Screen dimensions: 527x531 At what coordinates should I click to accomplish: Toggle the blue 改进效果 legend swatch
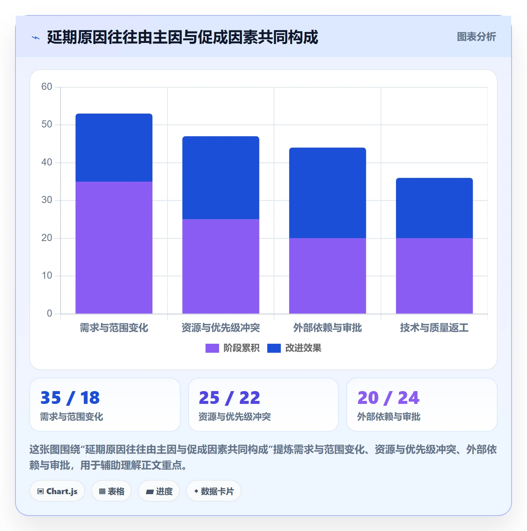pyautogui.click(x=274, y=348)
